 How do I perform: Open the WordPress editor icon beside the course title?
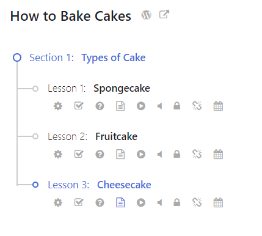coord(147,15)
